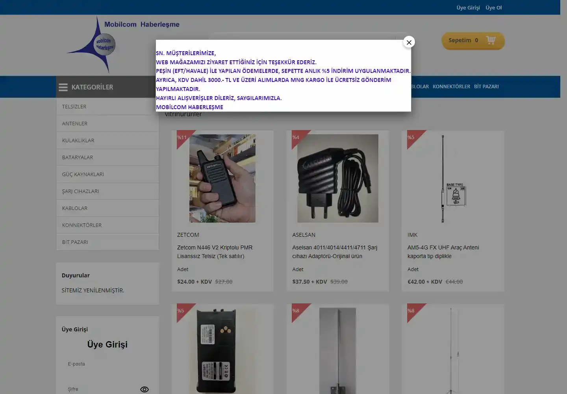Viewport: 567px width, 394px height.
Task: Click the tall base antenna product image
Action: 453,351
